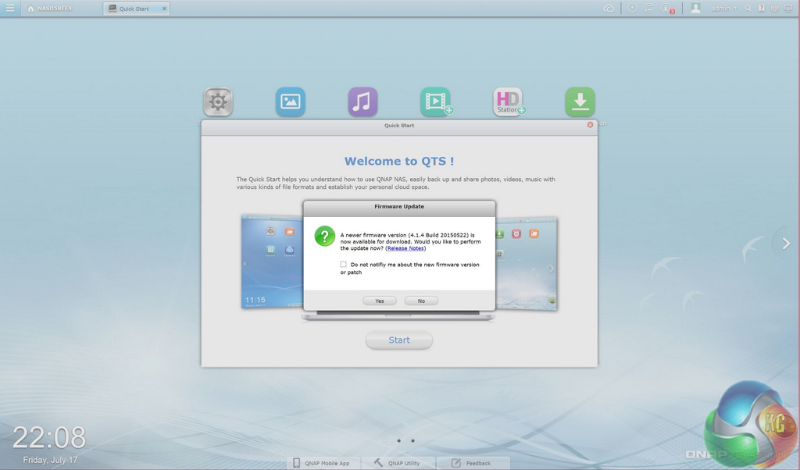Open the Video Station icon

(436, 102)
